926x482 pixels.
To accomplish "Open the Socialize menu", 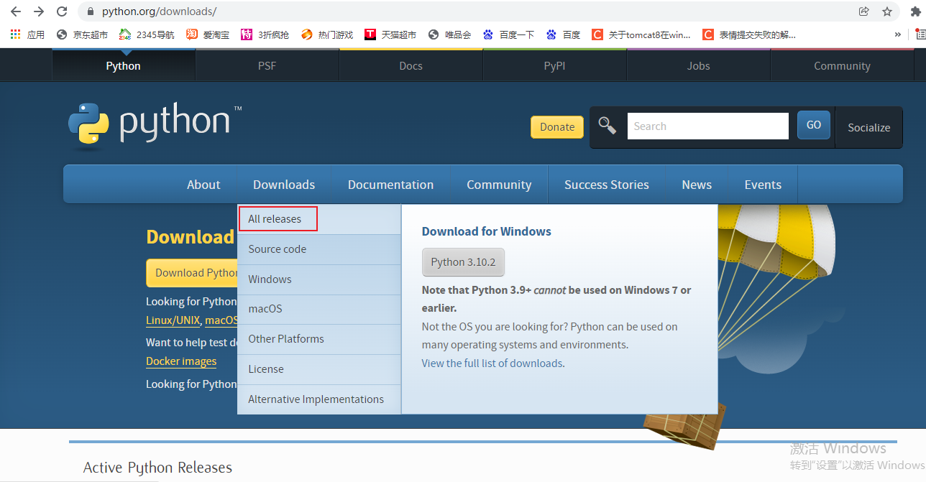I will click(868, 127).
